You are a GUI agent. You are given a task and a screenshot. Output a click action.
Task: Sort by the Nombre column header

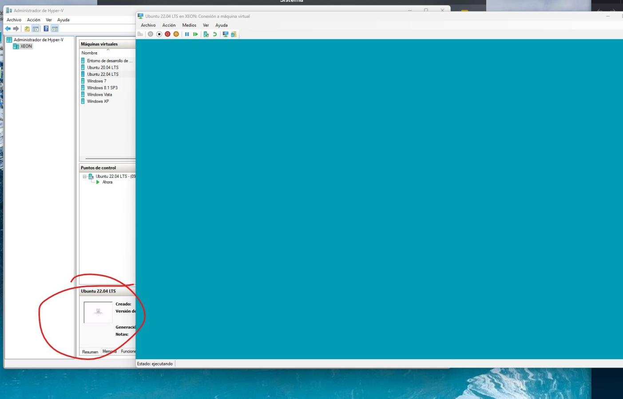[89, 53]
